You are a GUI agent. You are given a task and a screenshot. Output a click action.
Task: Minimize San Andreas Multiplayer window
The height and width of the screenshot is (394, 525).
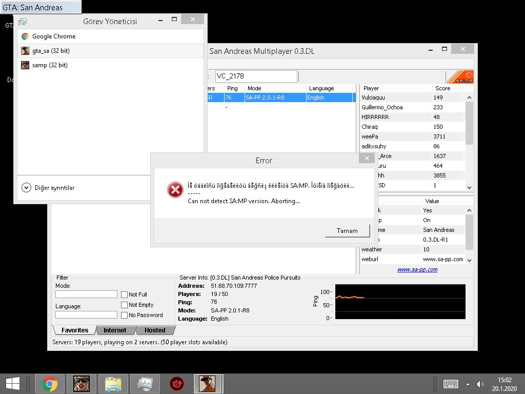[431, 49]
